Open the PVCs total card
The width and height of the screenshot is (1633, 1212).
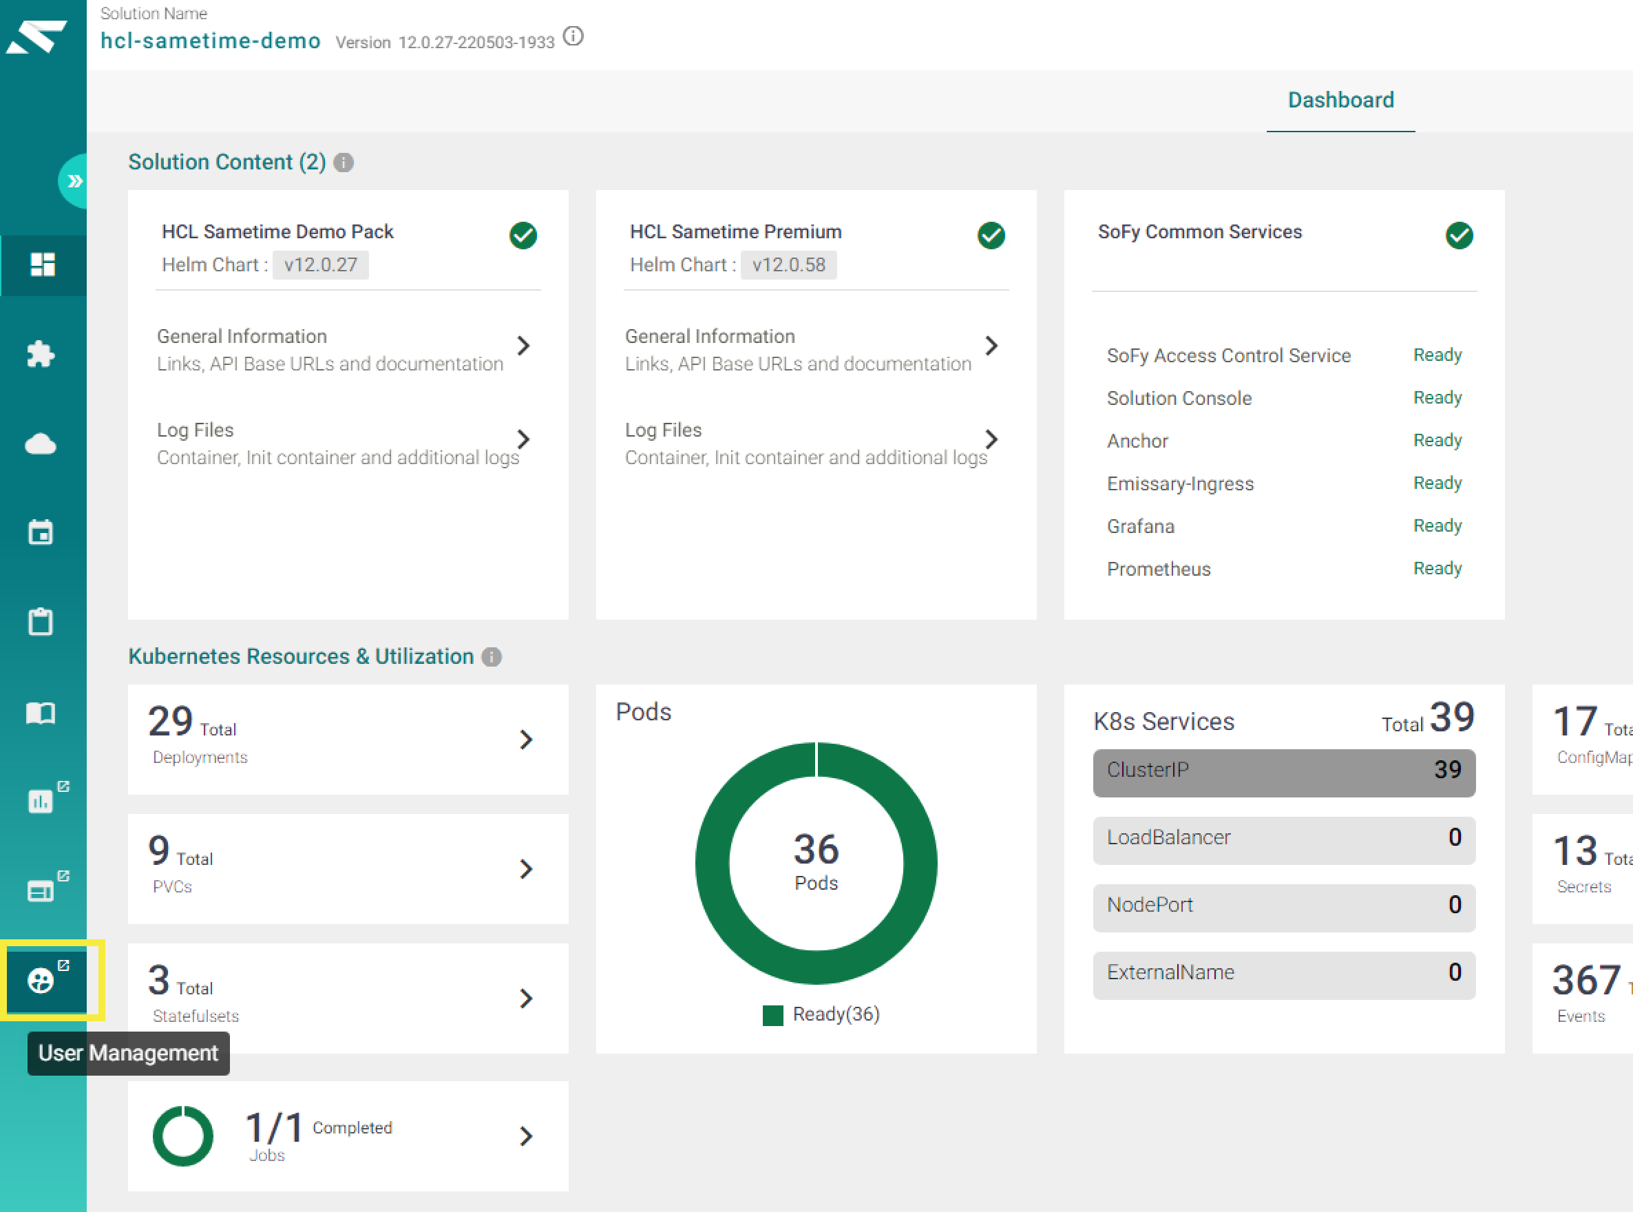coord(348,868)
